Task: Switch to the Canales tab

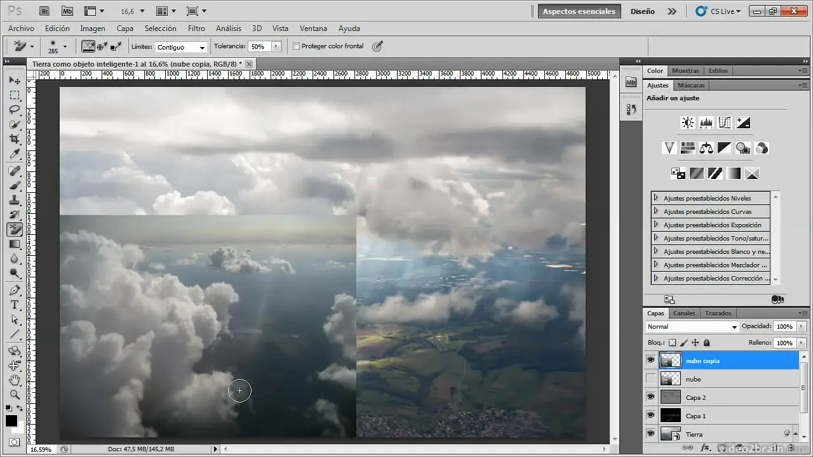Action: [x=684, y=313]
